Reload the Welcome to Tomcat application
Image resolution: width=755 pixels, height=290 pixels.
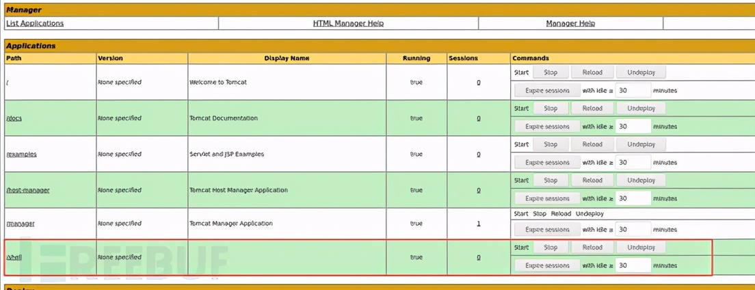coord(592,72)
